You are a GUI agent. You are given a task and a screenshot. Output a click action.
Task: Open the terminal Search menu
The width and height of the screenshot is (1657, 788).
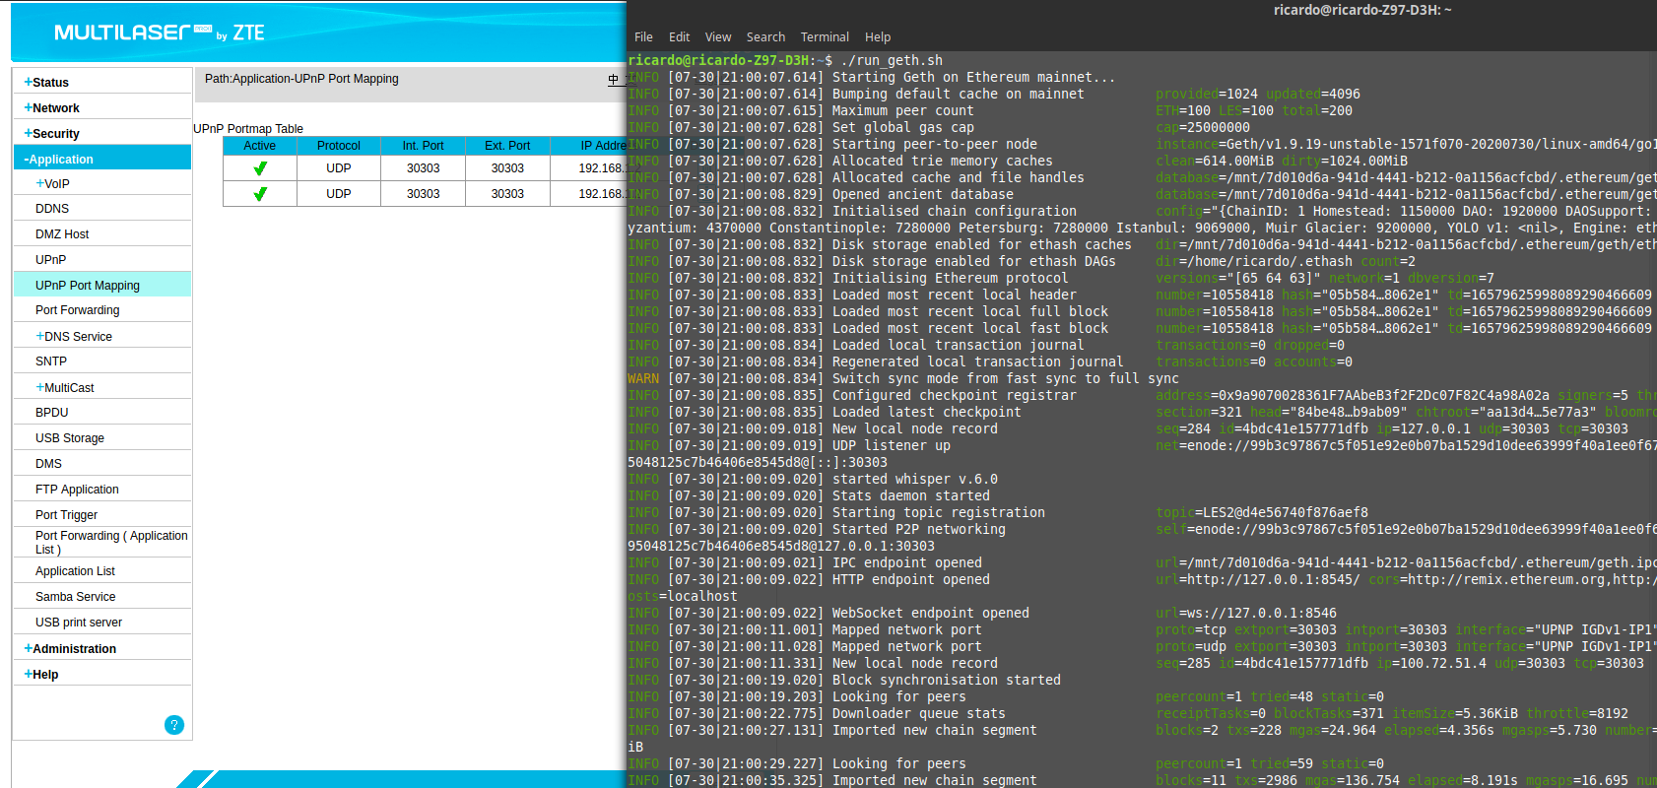point(765,36)
